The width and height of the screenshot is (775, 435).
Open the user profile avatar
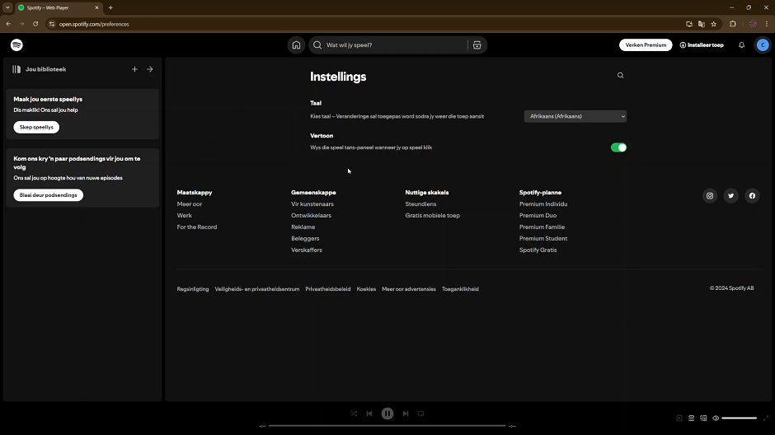coord(763,45)
